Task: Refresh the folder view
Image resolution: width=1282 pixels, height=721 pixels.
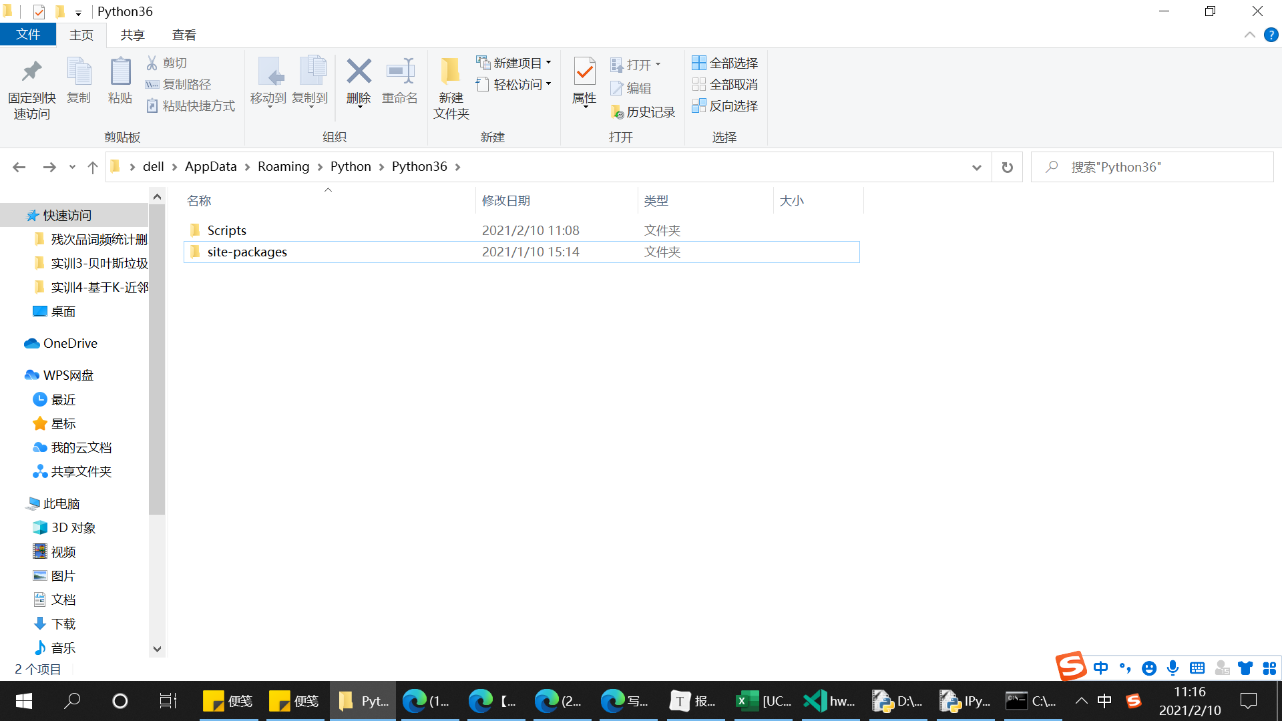Action: coord(1007,167)
